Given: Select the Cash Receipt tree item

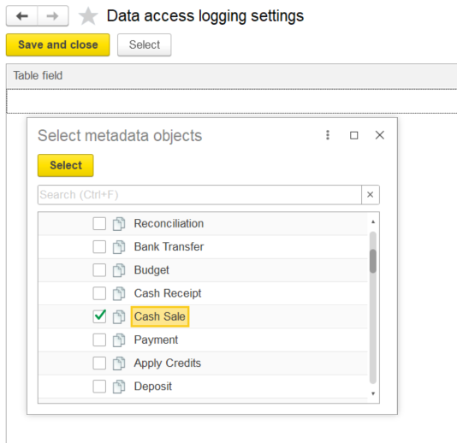Looking at the screenshot, I should click(x=168, y=293).
